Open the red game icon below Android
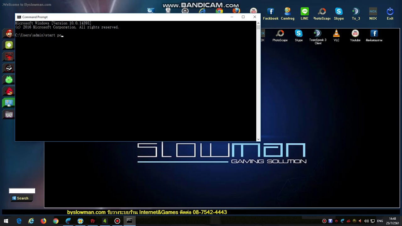This screenshot has height=226, width=402. (9, 56)
